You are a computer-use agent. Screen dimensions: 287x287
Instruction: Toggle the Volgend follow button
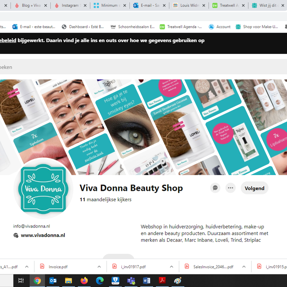254,188
